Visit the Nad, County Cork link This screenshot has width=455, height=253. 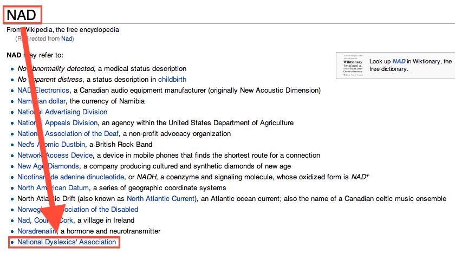(45, 220)
